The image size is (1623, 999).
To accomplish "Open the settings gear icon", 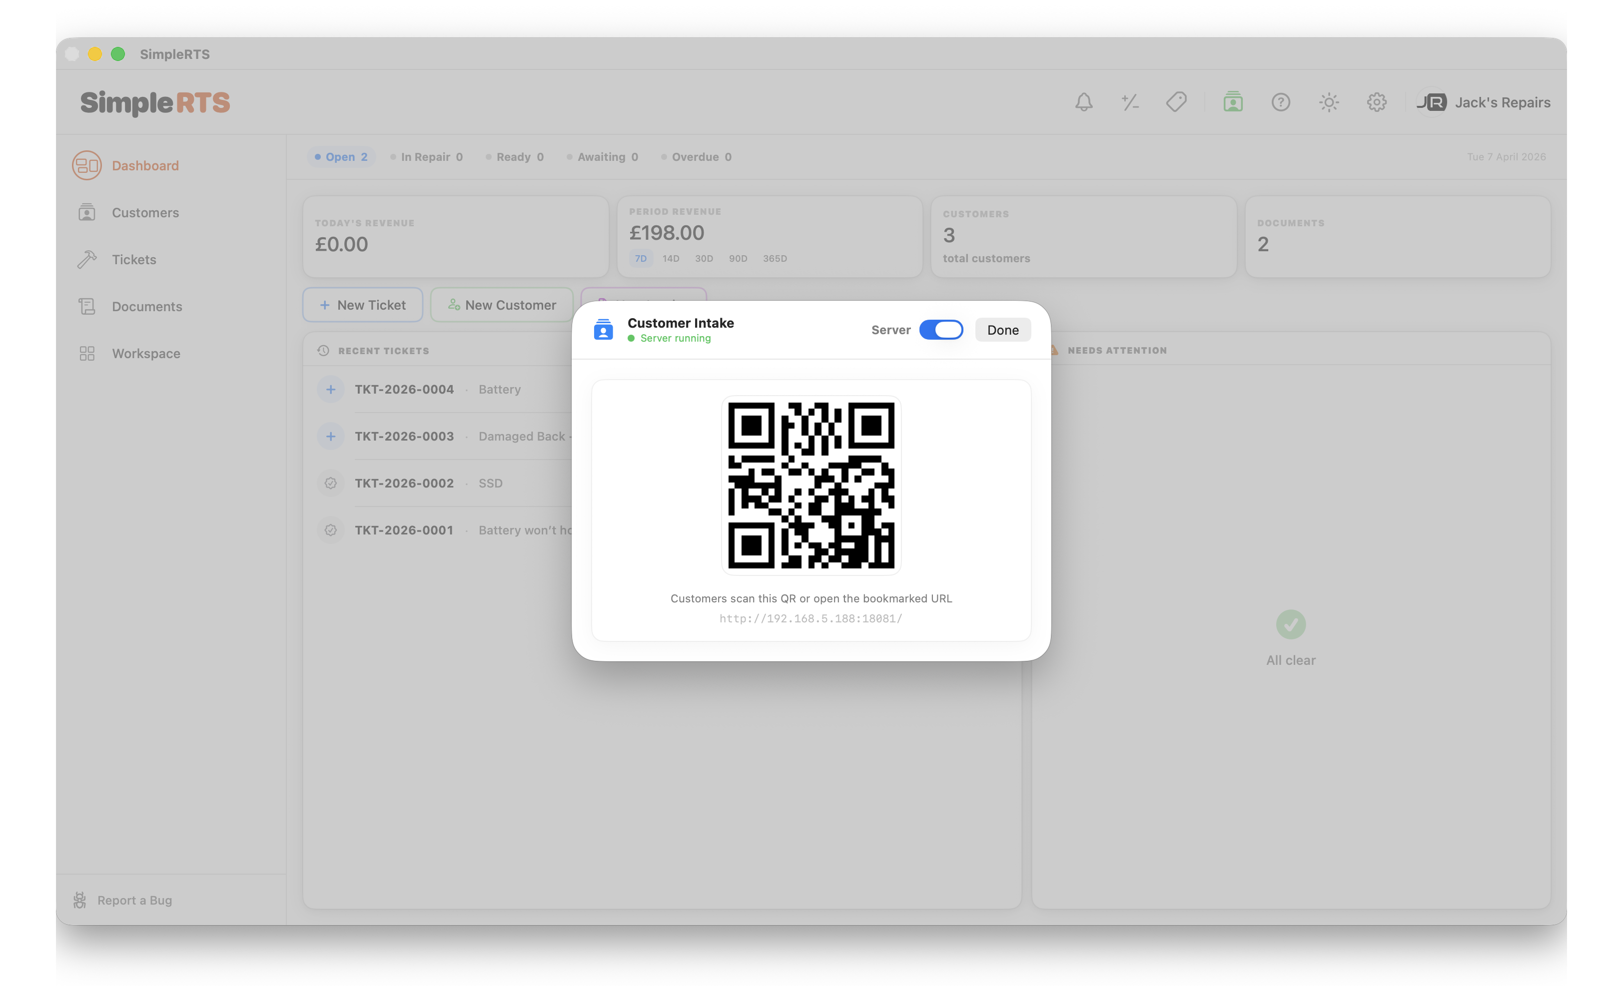I will pyautogui.click(x=1377, y=102).
